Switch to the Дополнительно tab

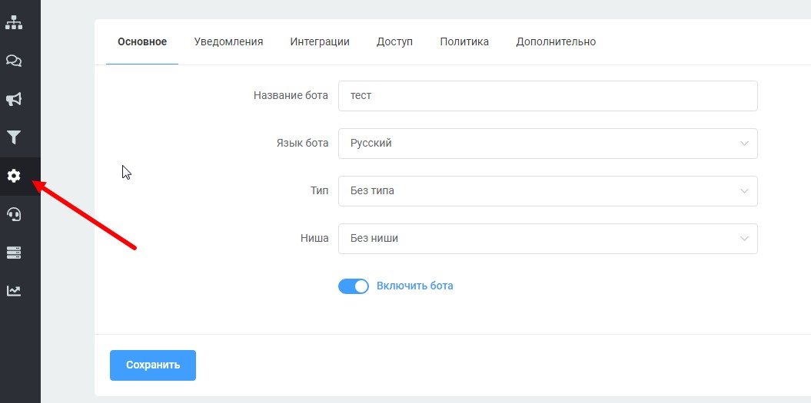pyautogui.click(x=556, y=41)
